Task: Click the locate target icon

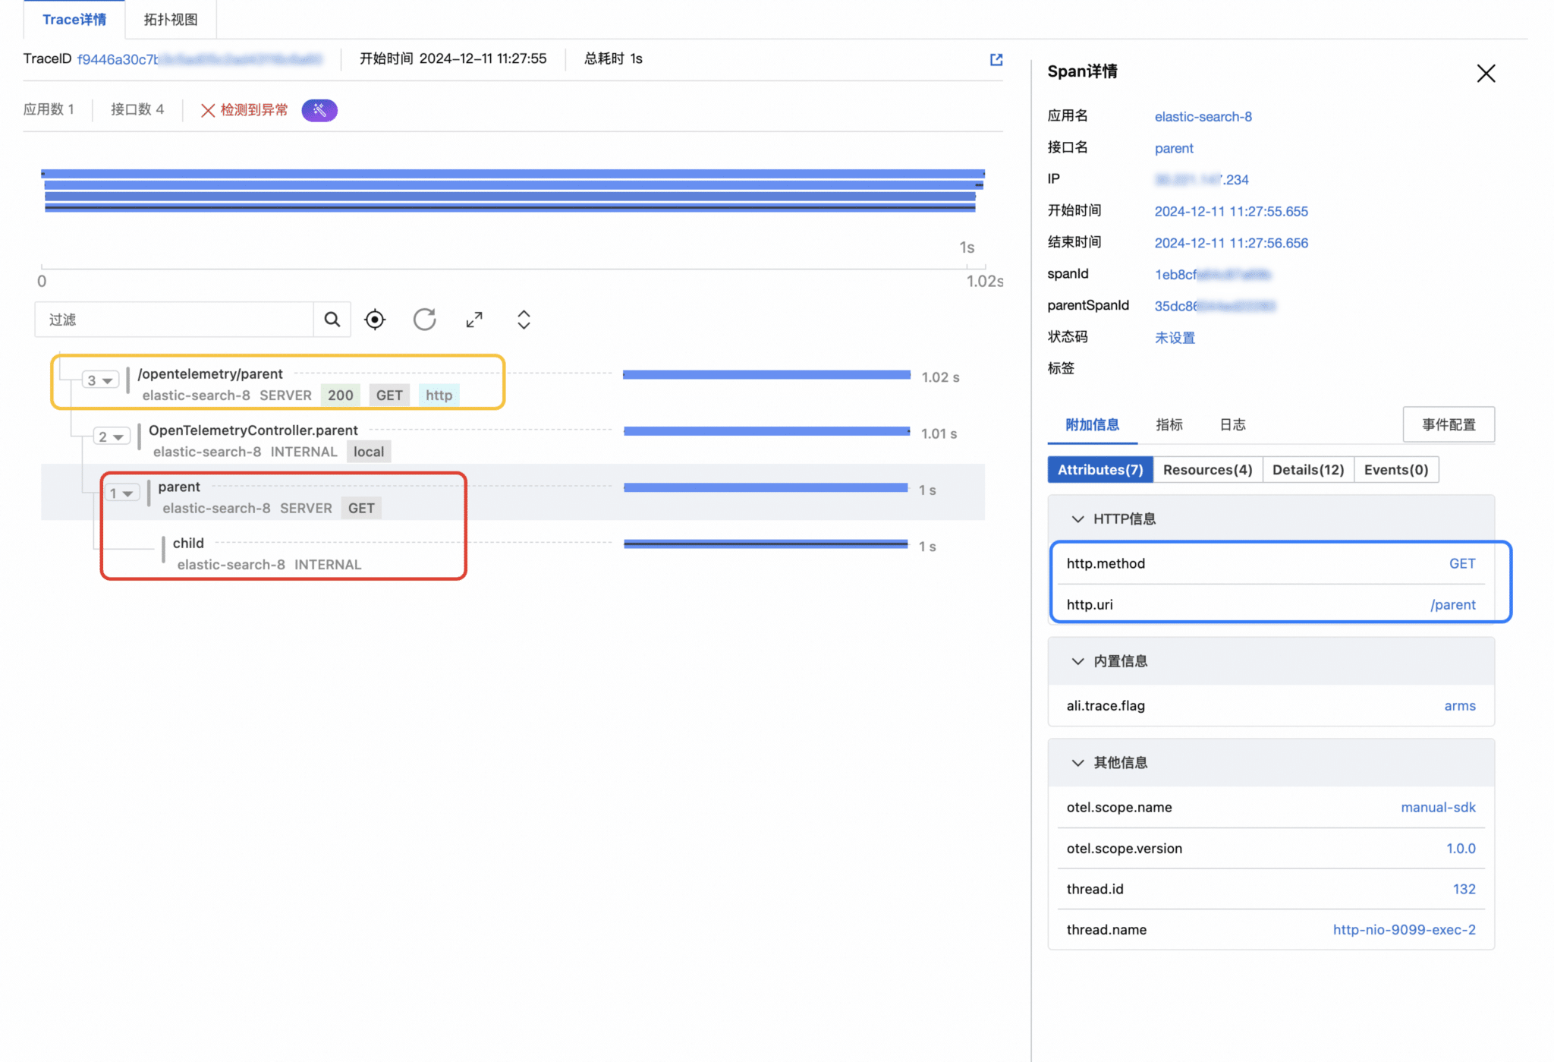Action: coord(375,320)
